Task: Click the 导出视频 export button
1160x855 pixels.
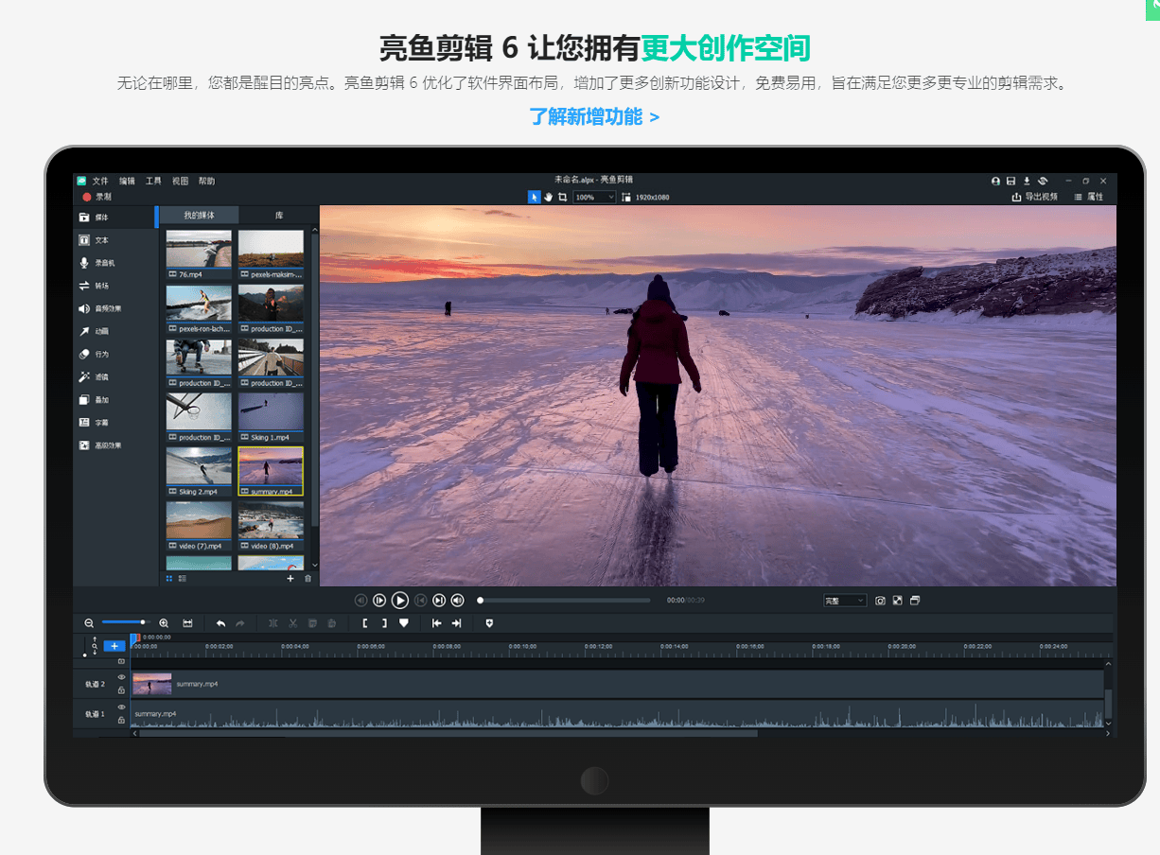Action: (1034, 197)
